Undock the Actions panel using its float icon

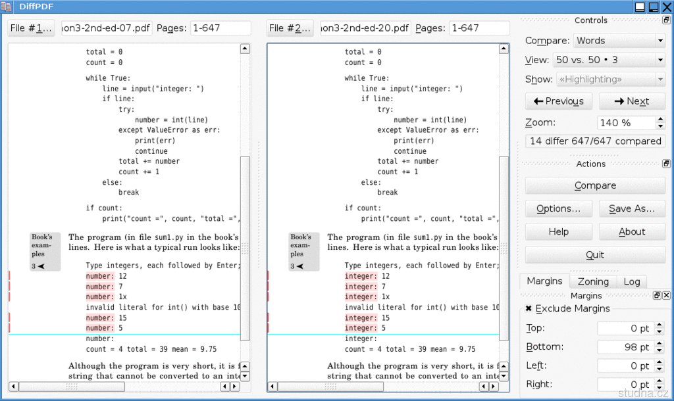666,164
